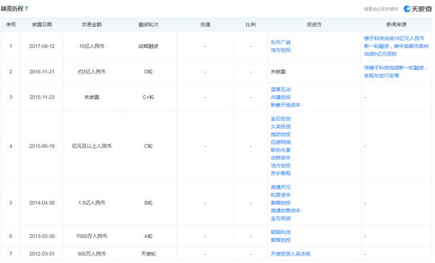Select the date cell 2014-04-30
The image size is (435, 263).
pyautogui.click(x=42, y=203)
